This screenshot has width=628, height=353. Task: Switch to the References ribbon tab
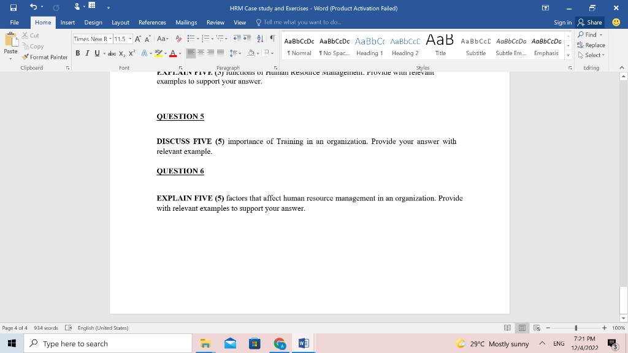152,22
